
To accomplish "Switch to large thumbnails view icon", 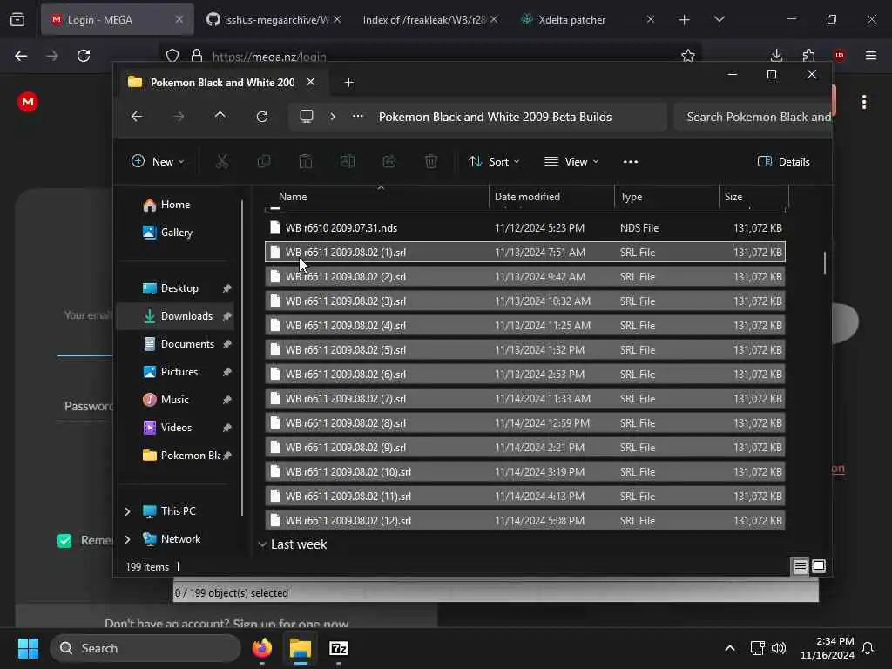I will click(819, 566).
